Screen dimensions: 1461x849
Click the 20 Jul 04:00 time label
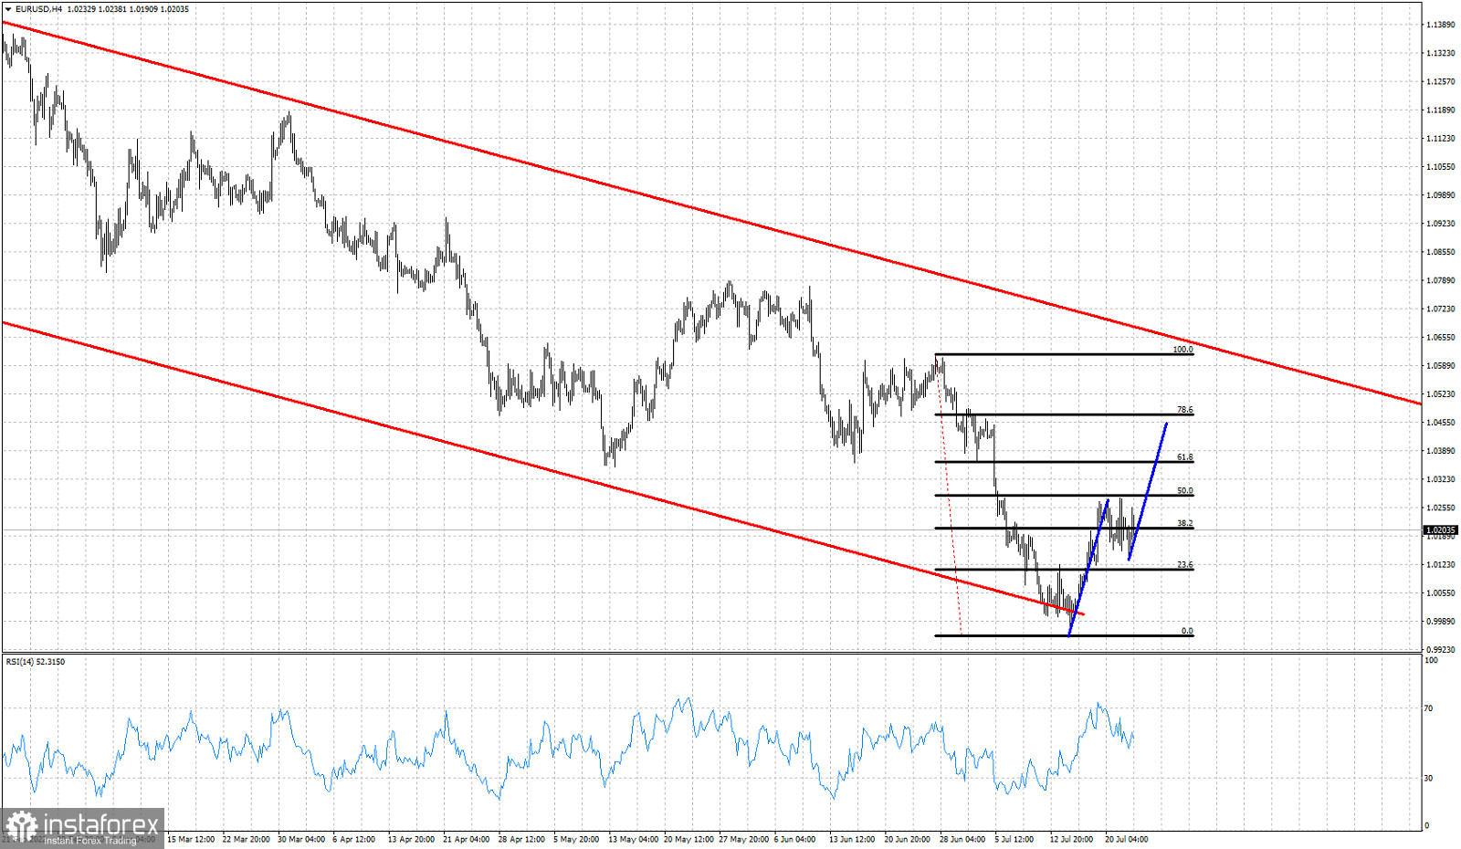point(1127,839)
